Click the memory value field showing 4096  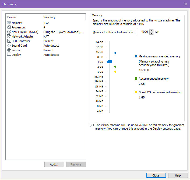point(143,32)
